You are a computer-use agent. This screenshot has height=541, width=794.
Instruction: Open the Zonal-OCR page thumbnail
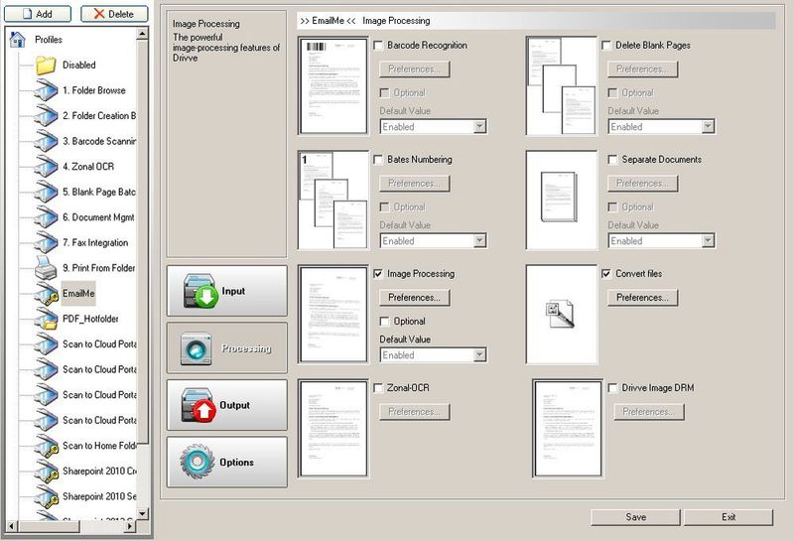(333, 429)
